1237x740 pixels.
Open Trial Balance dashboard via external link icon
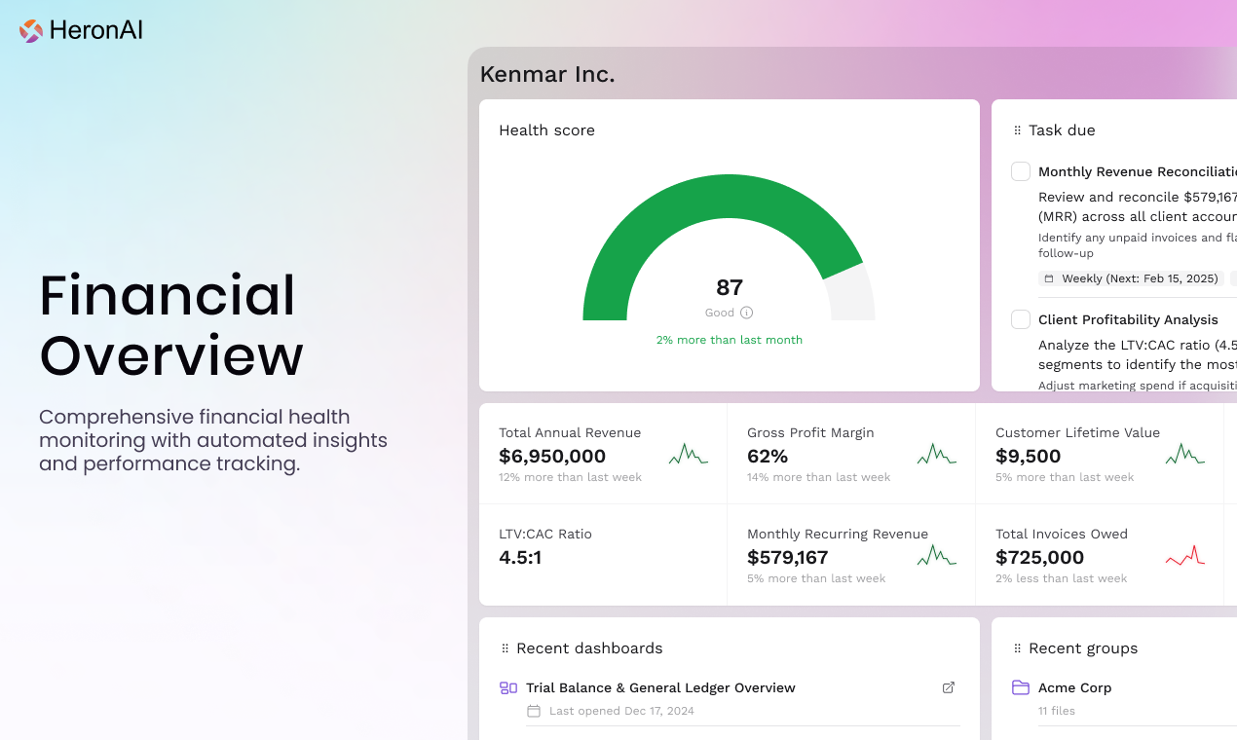[949, 687]
